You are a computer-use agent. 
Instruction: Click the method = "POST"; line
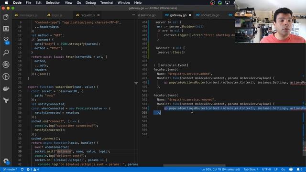(48, 48)
